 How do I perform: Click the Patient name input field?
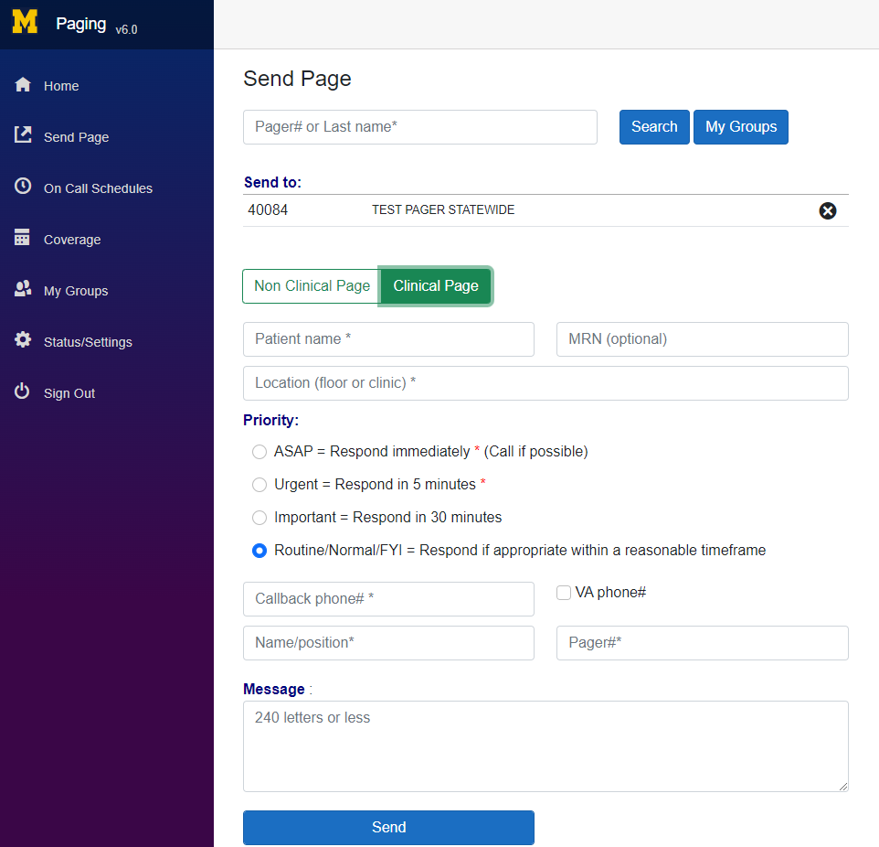388,338
